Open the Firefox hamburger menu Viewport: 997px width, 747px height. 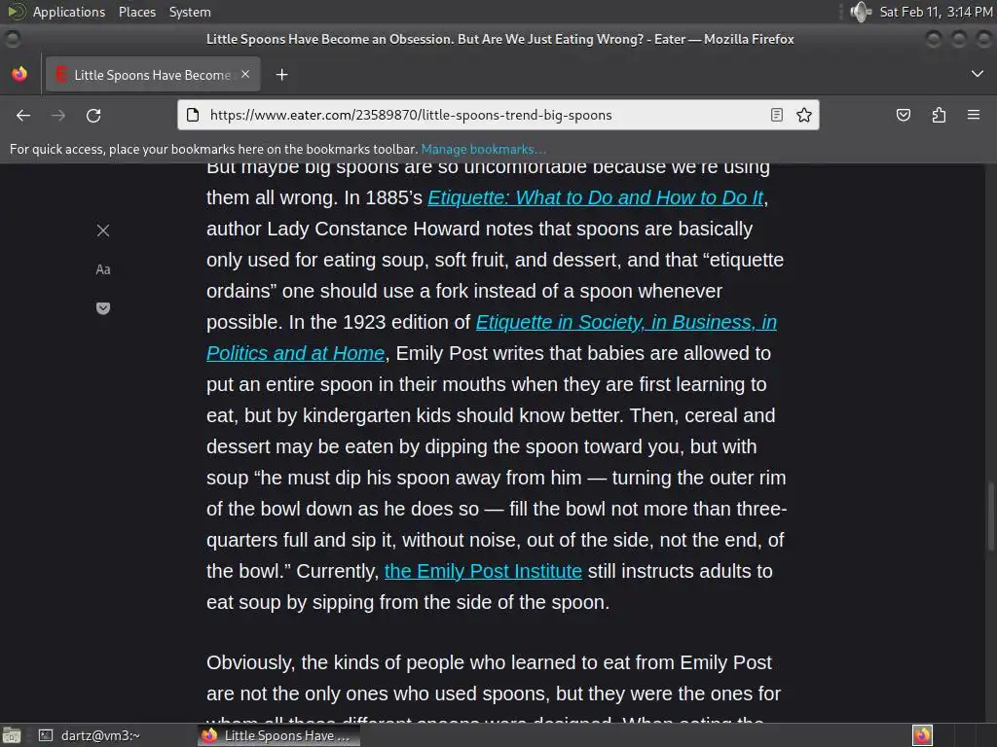click(x=974, y=115)
